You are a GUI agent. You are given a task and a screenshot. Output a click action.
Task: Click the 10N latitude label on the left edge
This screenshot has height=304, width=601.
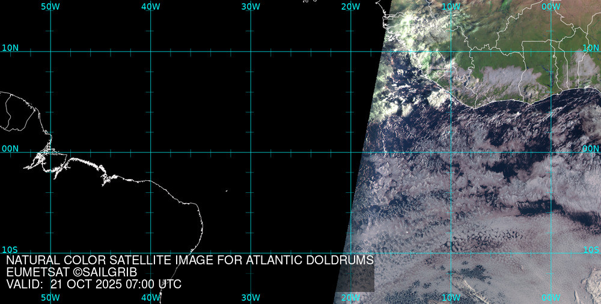10,47
